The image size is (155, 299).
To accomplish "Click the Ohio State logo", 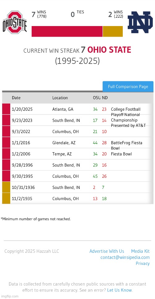I will [x=15, y=22].
